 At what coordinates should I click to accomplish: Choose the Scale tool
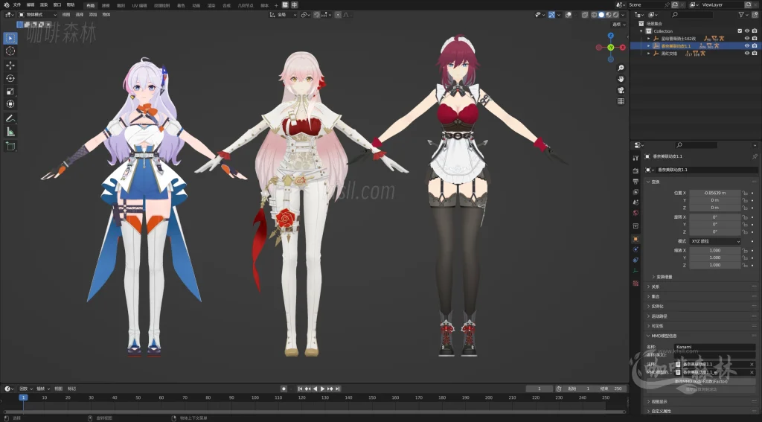(10, 92)
